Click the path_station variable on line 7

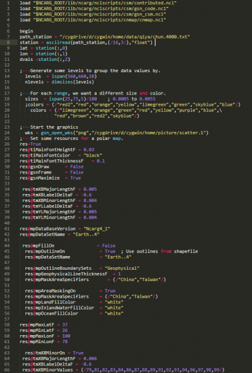tap(35, 37)
